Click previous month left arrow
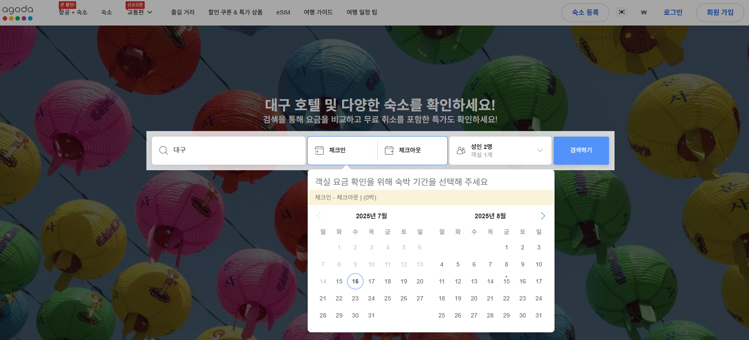 click(x=319, y=216)
